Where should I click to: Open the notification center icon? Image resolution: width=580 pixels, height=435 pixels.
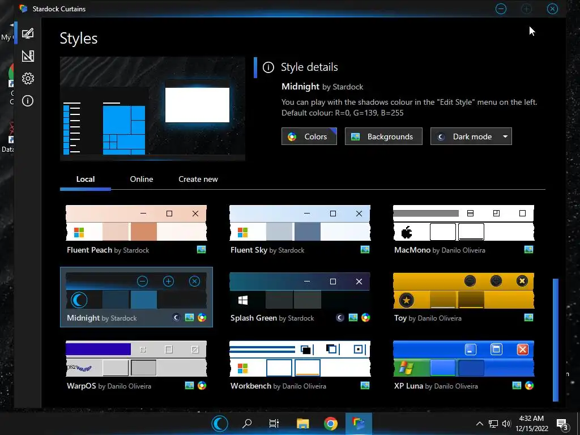coord(562,424)
